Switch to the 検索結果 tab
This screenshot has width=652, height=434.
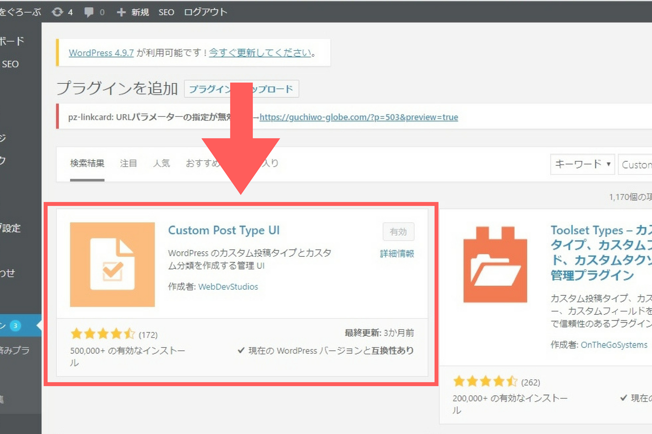87,163
